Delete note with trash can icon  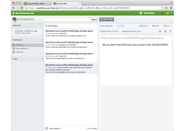click(170, 31)
